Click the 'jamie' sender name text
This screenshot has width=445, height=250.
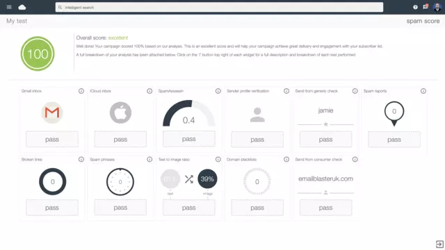coord(325,110)
